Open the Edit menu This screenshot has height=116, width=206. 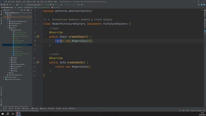[9, 2]
